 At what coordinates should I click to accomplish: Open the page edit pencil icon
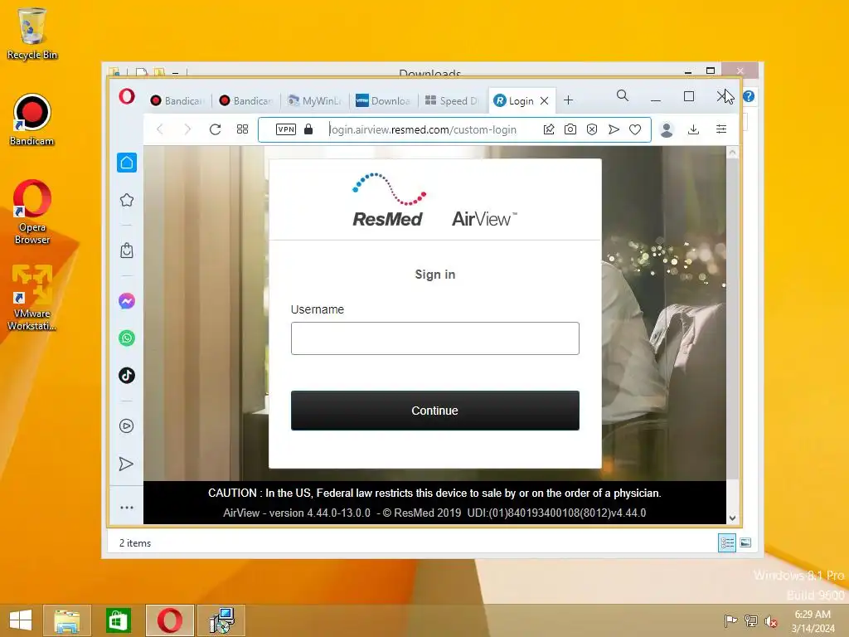tap(549, 129)
